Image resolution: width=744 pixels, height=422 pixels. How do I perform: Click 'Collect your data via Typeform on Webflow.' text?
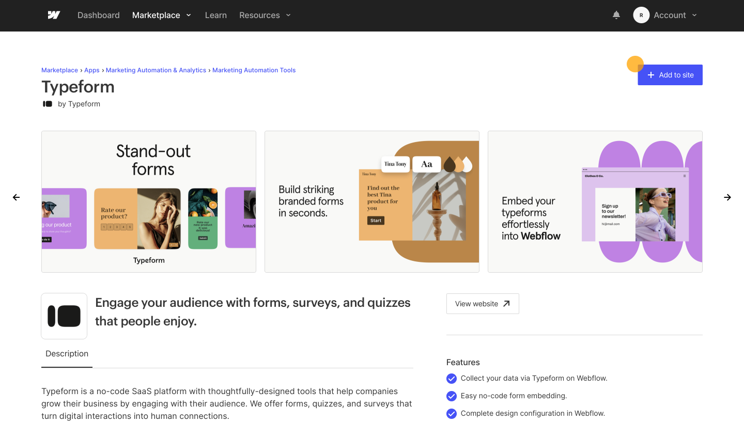coord(534,379)
